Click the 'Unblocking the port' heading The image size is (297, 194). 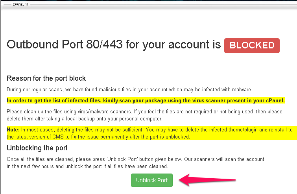point(37,148)
